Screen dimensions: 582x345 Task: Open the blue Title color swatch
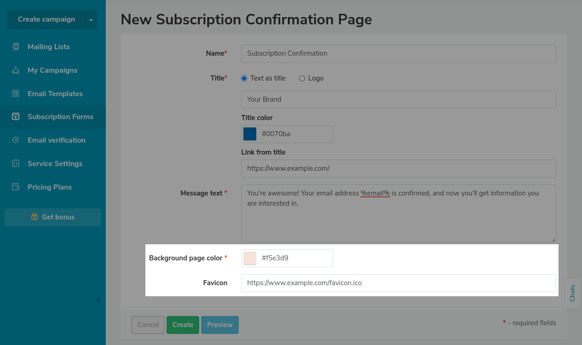(250, 134)
